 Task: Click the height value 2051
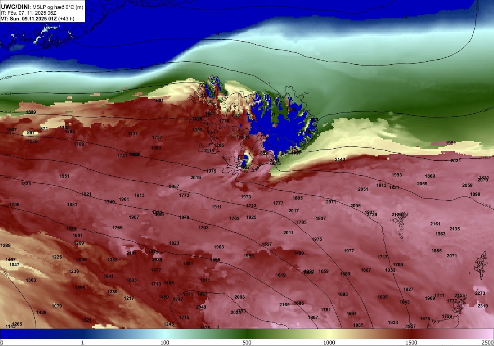point(363,189)
